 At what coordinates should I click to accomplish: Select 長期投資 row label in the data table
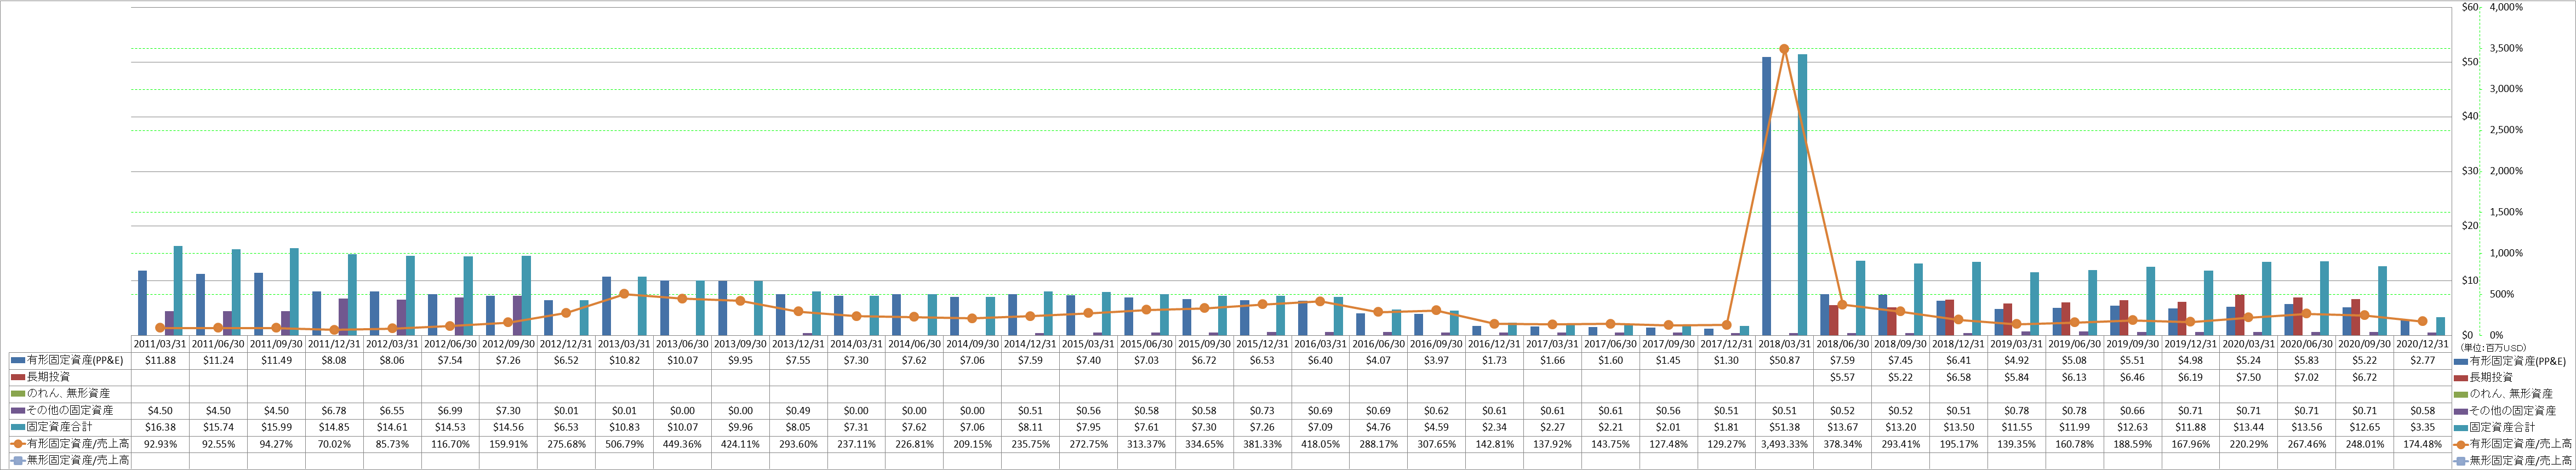[x=47, y=377]
